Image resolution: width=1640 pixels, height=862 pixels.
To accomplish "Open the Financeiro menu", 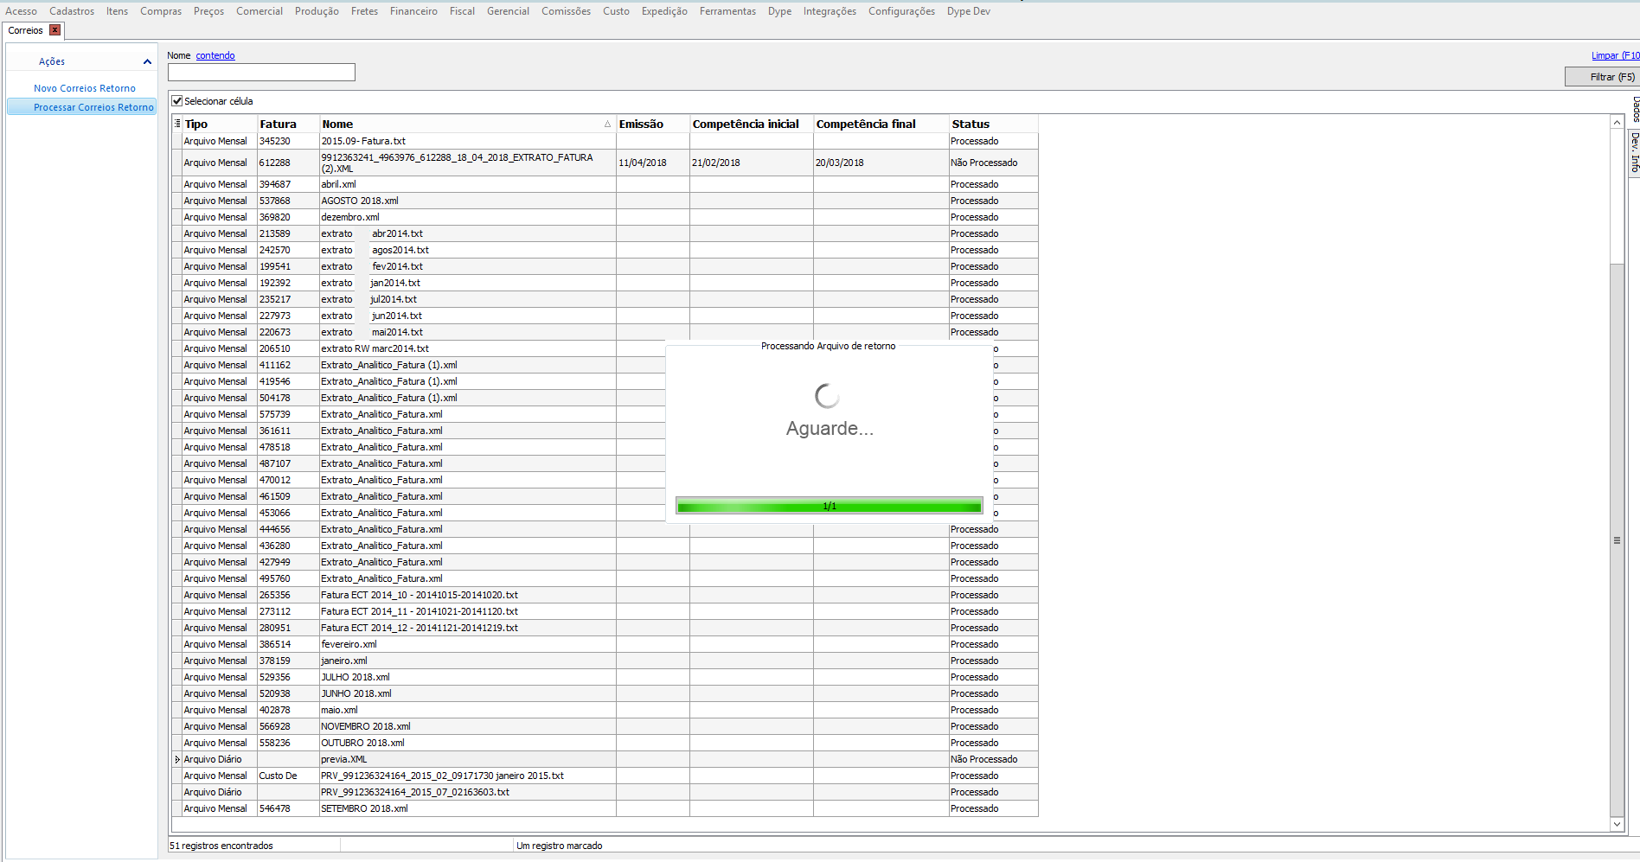I will point(413,11).
